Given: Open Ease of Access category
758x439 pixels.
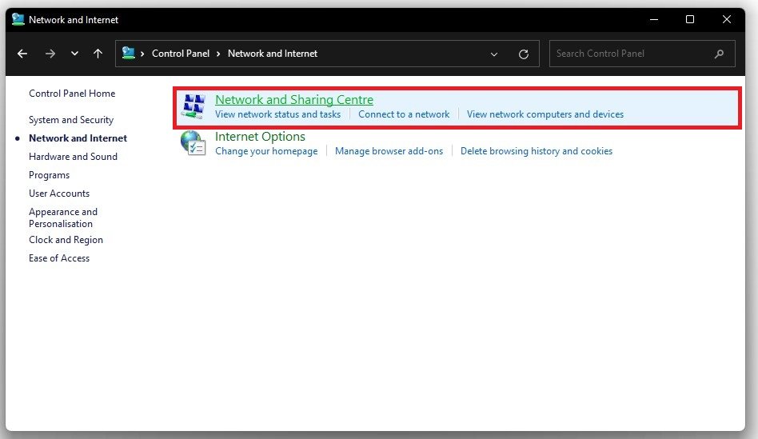Looking at the screenshot, I should (59, 258).
